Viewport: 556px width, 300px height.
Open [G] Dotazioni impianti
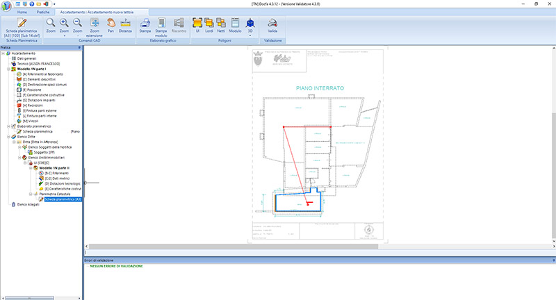(x=39, y=100)
